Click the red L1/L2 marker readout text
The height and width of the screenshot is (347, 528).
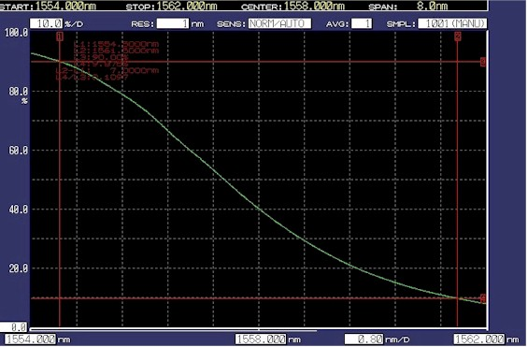[107, 61]
